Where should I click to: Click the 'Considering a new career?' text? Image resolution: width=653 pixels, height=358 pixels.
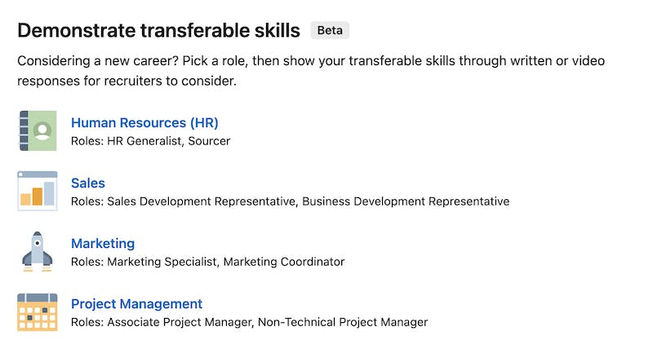[98, 61]
